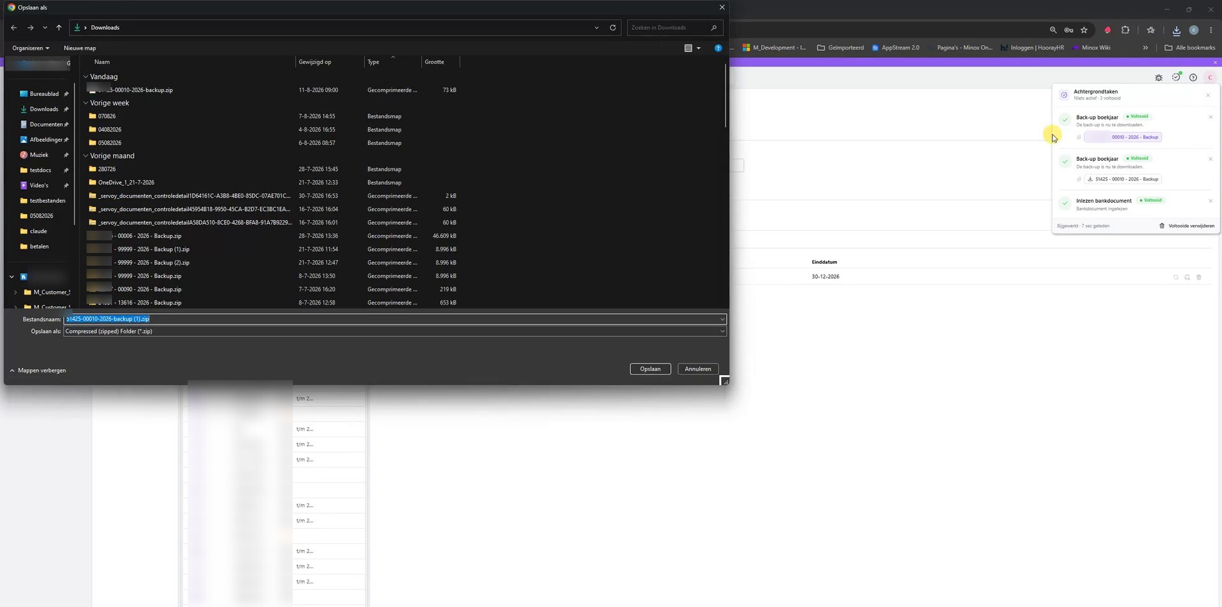1222x607 pixels.
Task: Open recent locations dropdown arrow
Action: tap(45, 28)
